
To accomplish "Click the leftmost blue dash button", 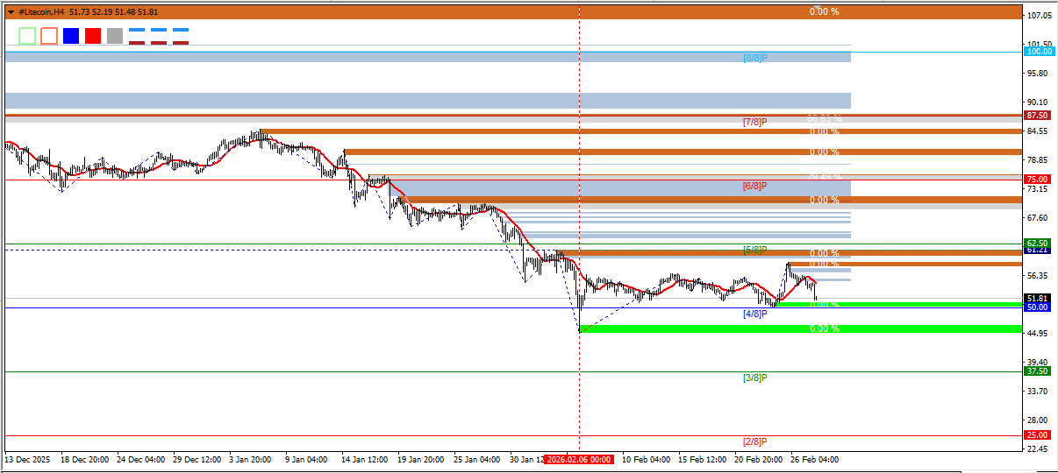I will pos(137,30).
